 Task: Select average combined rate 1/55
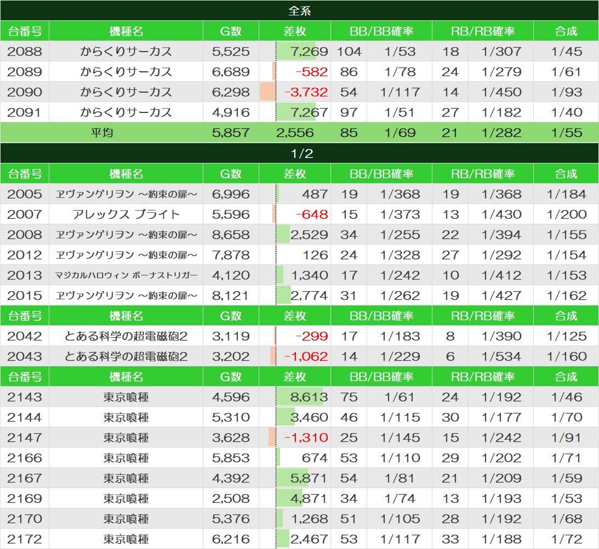coord(566,133)
